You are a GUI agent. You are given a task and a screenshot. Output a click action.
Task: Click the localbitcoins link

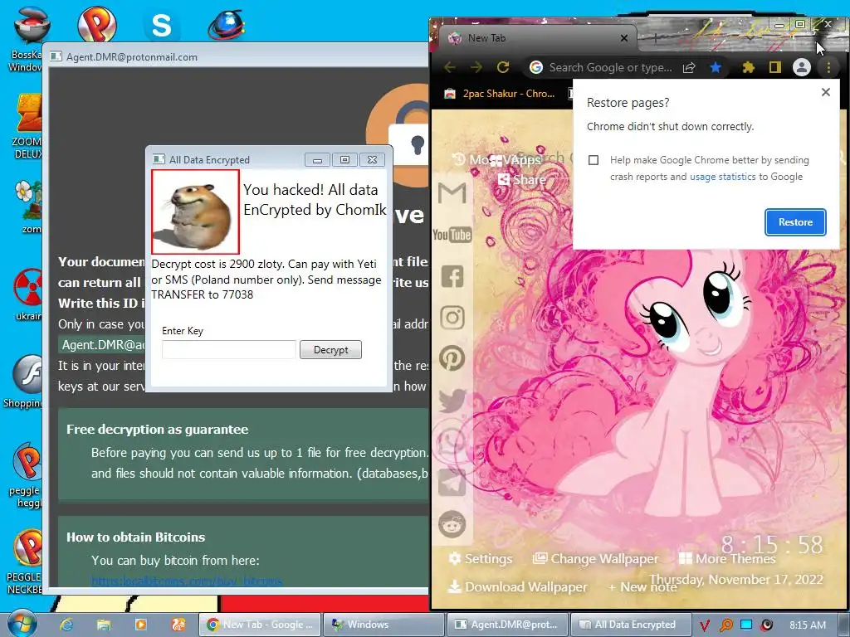tap(187, 581)
